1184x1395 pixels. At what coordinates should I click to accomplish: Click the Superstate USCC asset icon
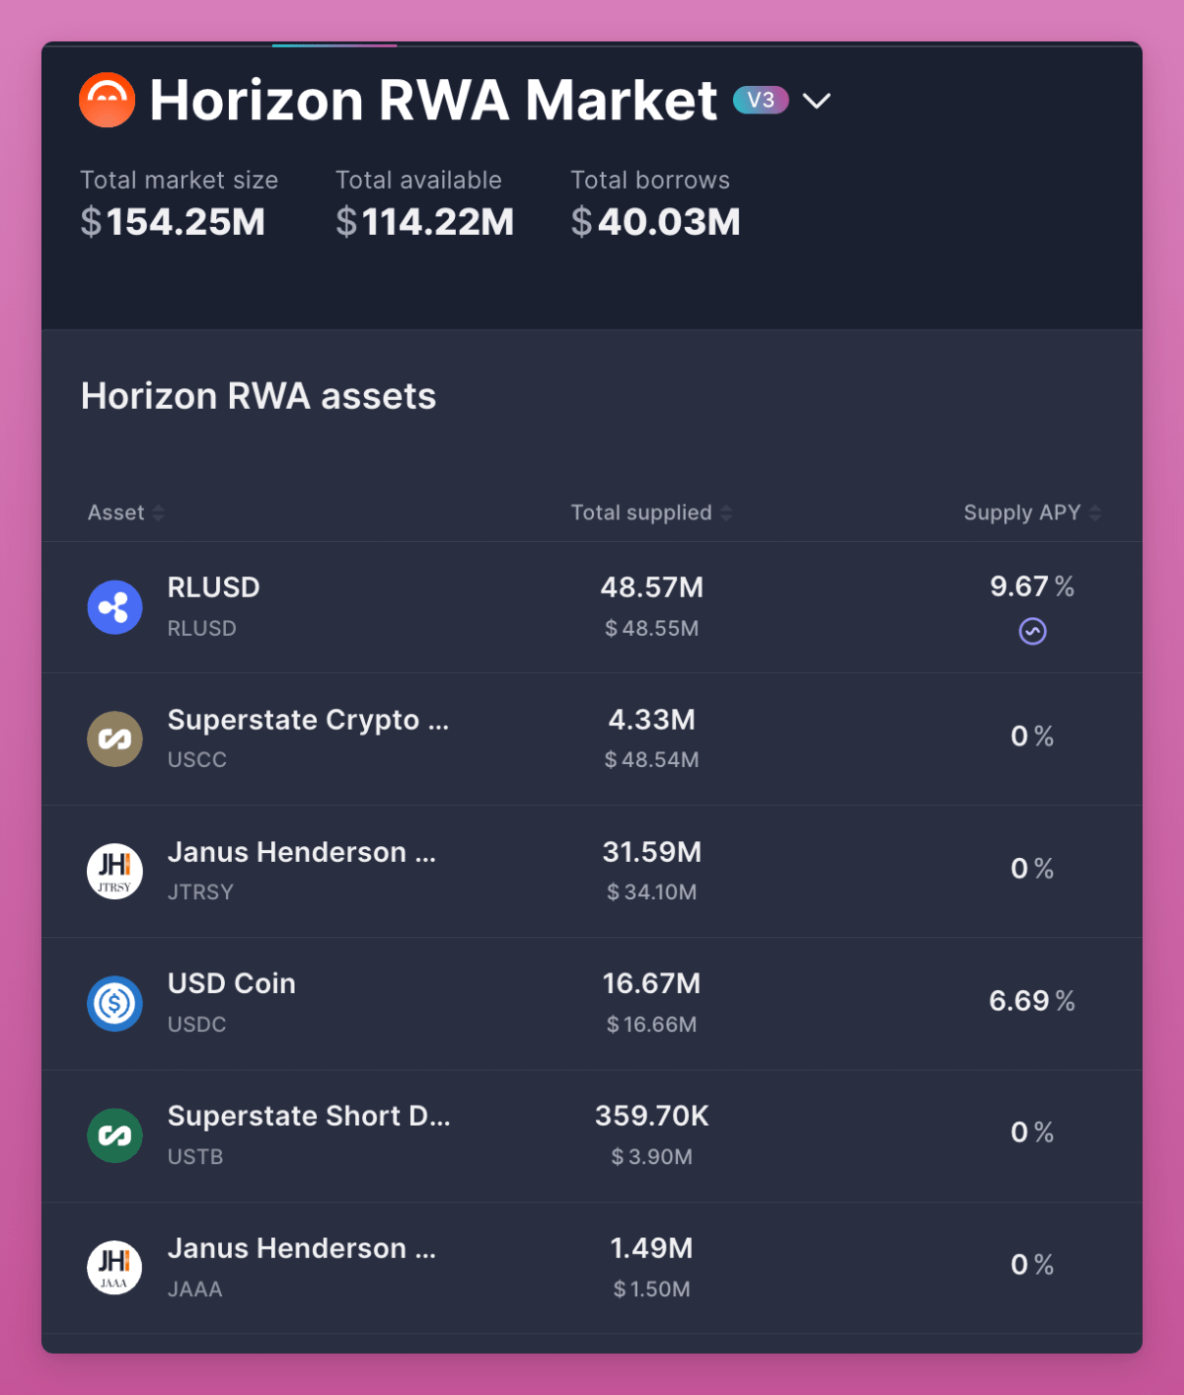[114, 738]
